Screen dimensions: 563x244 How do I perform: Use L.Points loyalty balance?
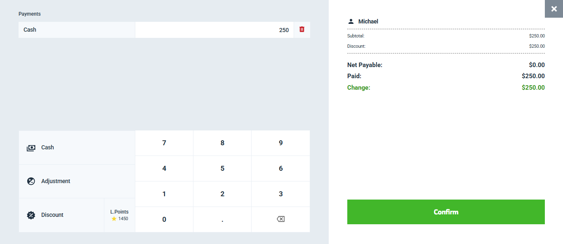coord(120,215)
